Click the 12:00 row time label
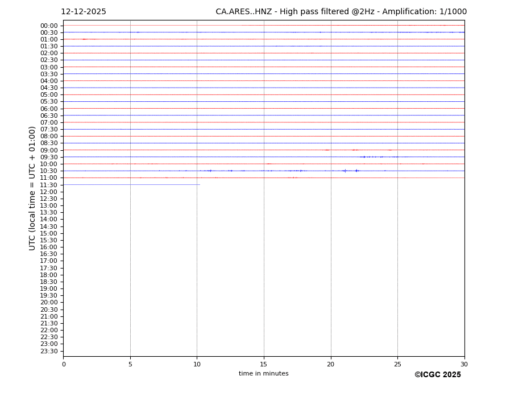Image resolution: width=527 pixels, height=396 pixels. click(x=49, y=192)
